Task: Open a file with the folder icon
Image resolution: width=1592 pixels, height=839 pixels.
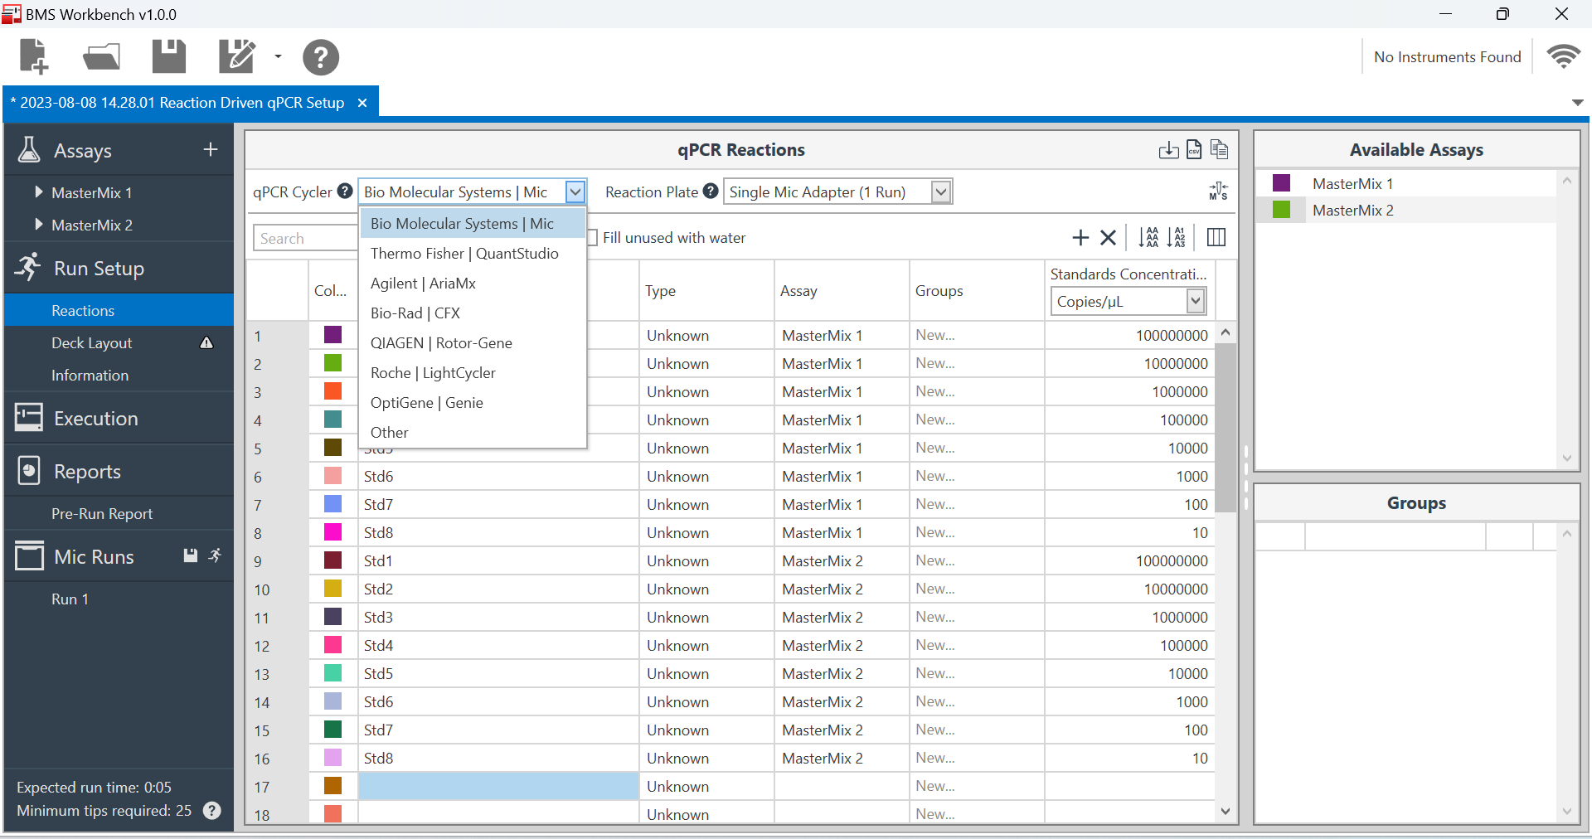Action: (x=102, y=57)
